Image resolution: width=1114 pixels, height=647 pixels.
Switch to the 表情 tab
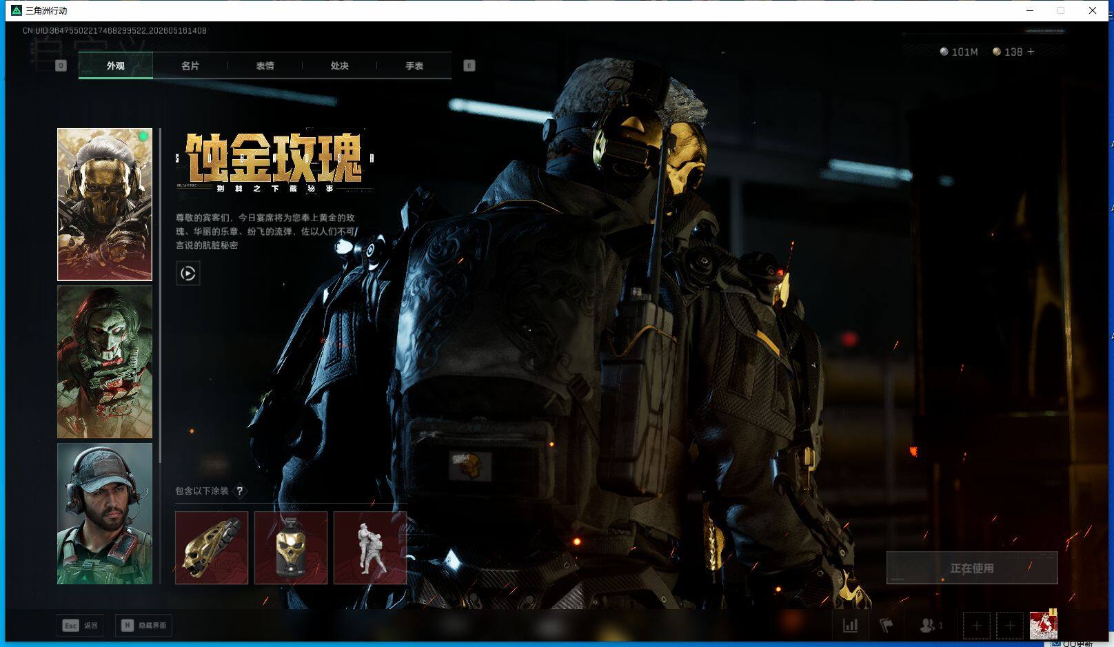[265, 65]
